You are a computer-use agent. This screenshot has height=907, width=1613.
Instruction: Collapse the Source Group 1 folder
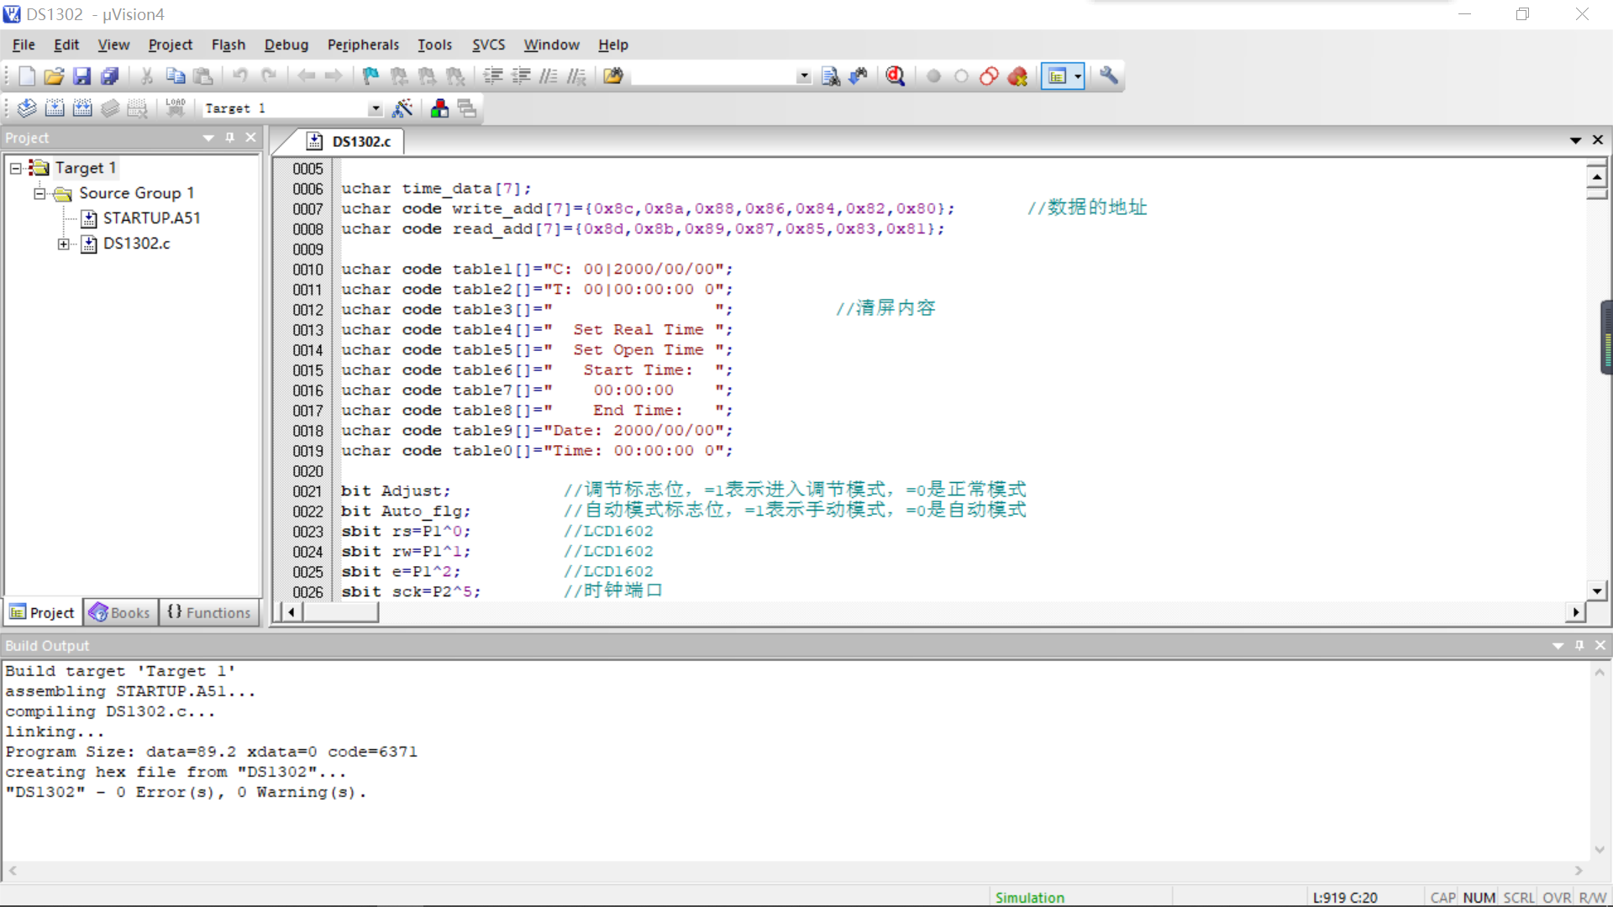[x=39, y=193]
